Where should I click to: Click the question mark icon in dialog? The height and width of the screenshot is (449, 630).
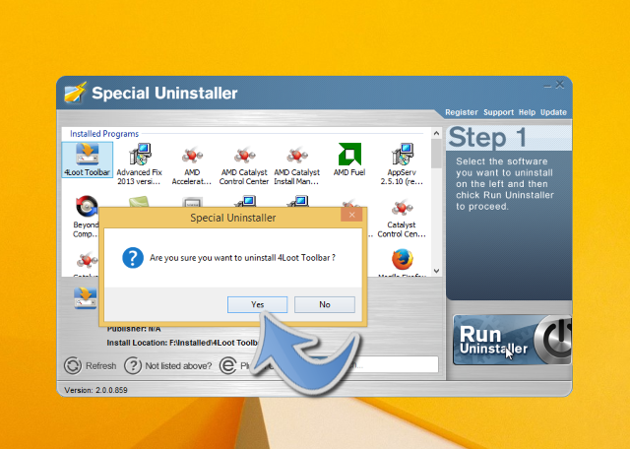coord(133,258)
